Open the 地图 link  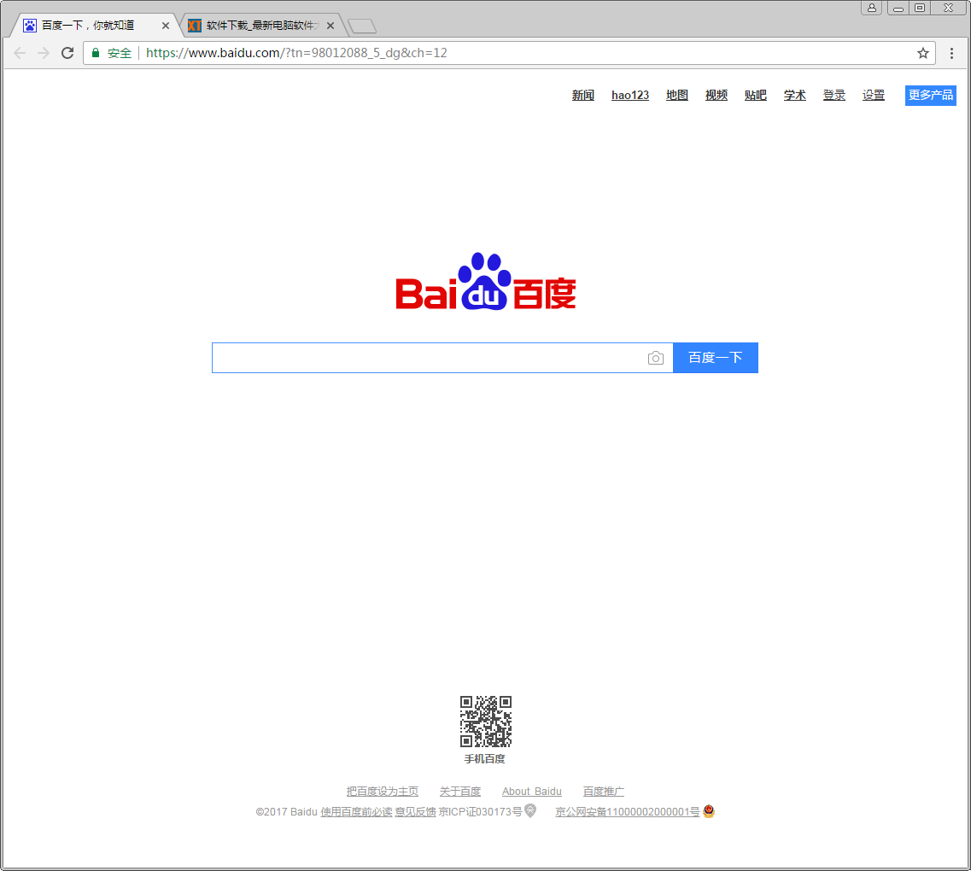(x=677, y=96)
